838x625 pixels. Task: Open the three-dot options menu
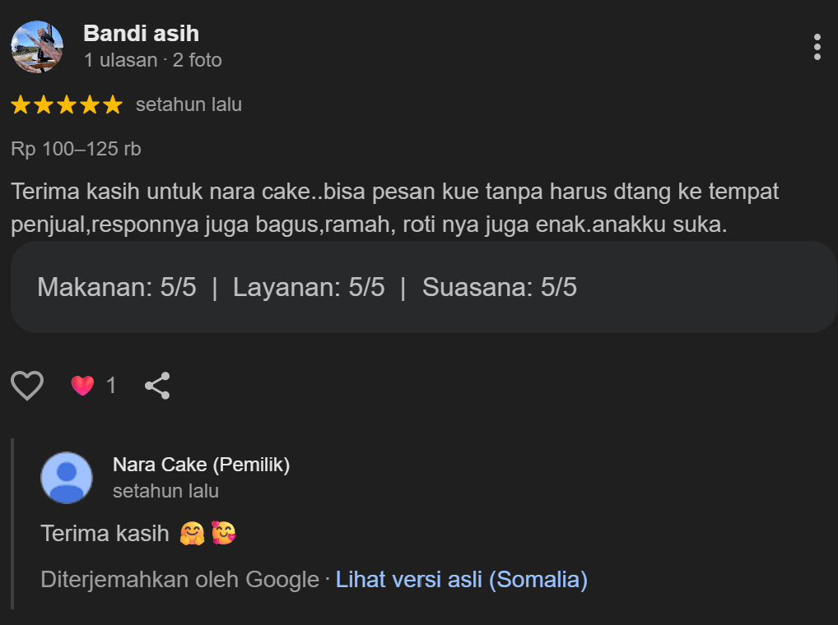817,47
